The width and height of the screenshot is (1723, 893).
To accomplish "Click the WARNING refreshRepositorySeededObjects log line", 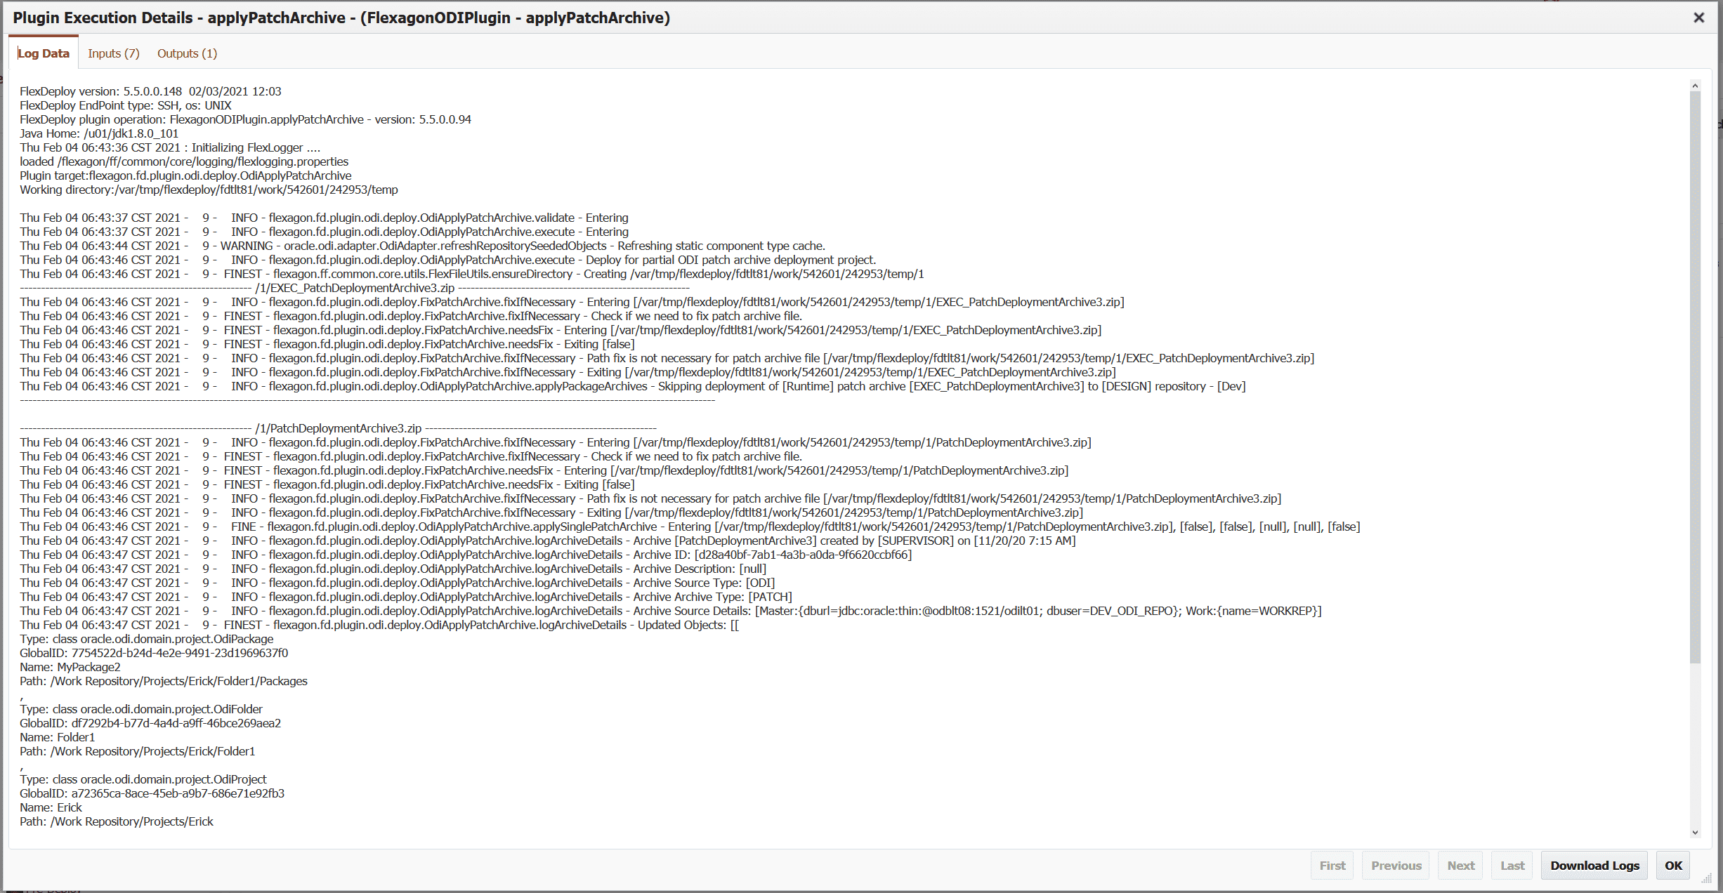I will [x=422, y=246].
